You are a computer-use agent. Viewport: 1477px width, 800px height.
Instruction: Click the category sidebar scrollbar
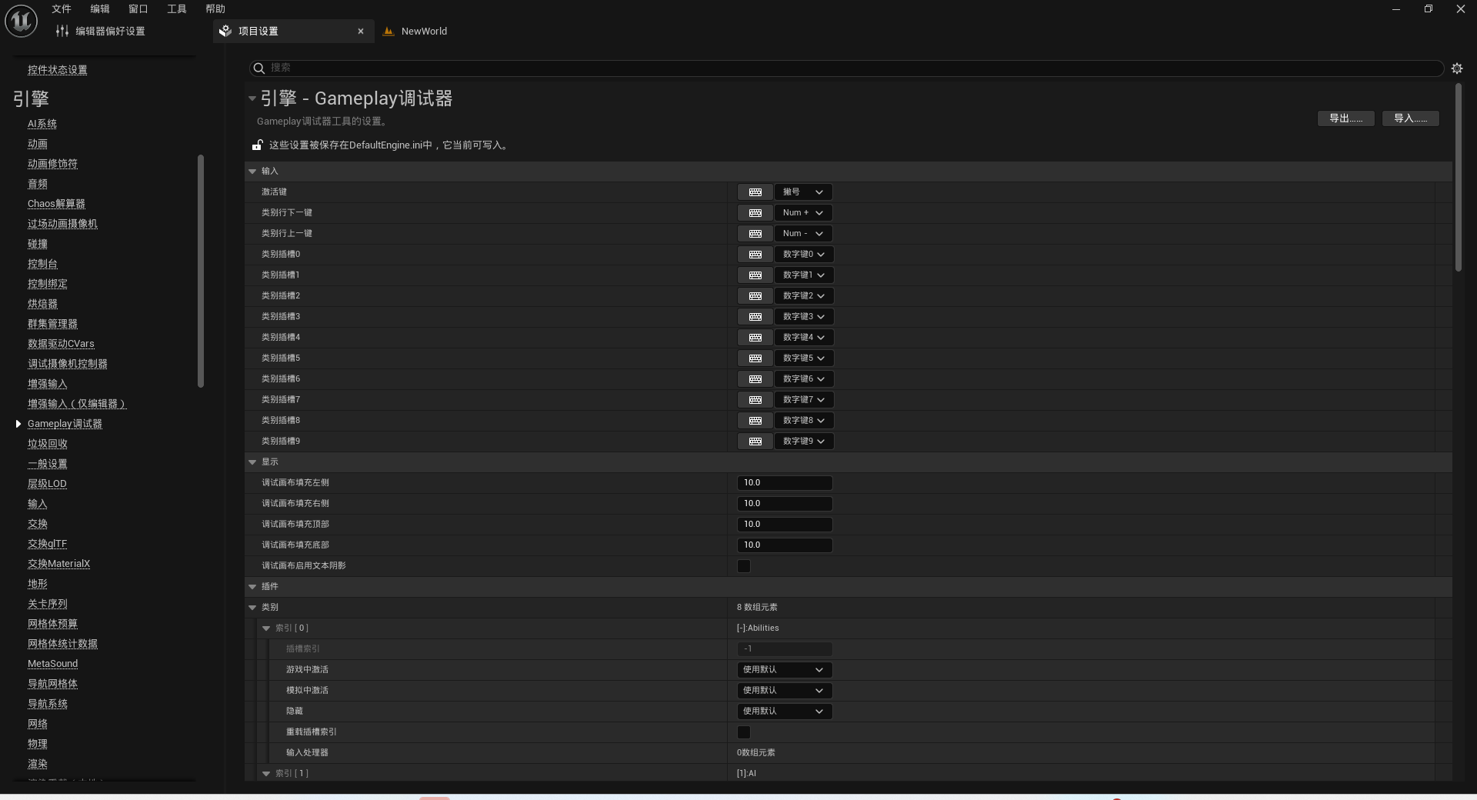(201, 271)
